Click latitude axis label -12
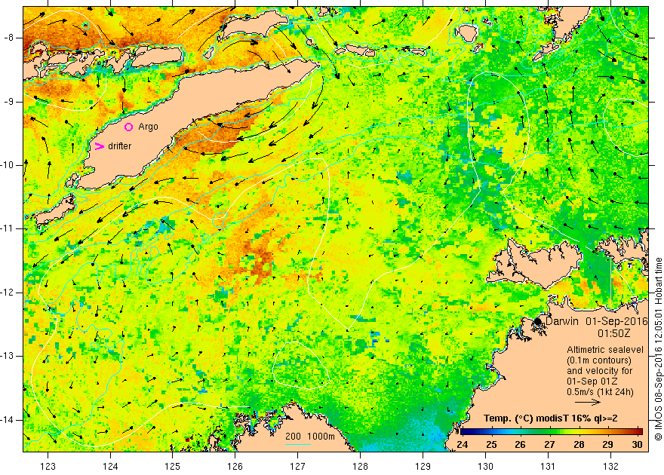Image resolution: width=664 pixels, height=475 pixels. [x=8, y=293]
